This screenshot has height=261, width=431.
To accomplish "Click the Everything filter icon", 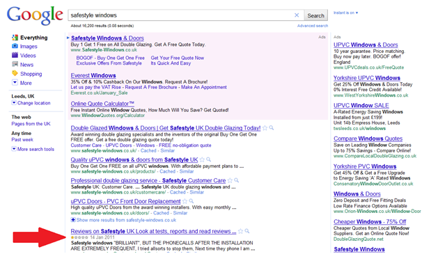I will point(15,38).
